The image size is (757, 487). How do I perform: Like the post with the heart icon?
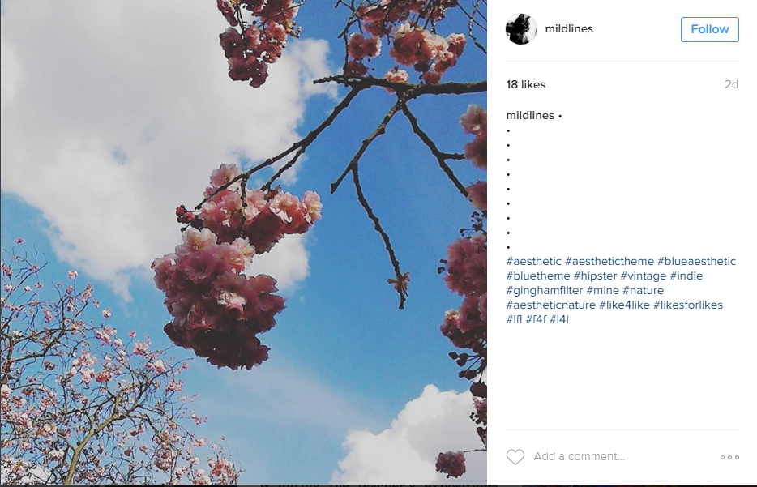[x=515, y=456]
